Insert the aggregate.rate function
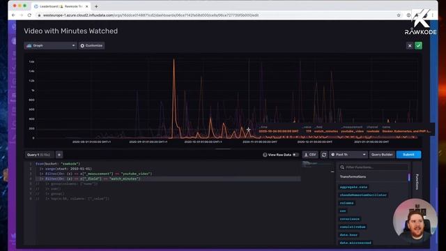Screen dimensions: 446x251 coord(353,188)
